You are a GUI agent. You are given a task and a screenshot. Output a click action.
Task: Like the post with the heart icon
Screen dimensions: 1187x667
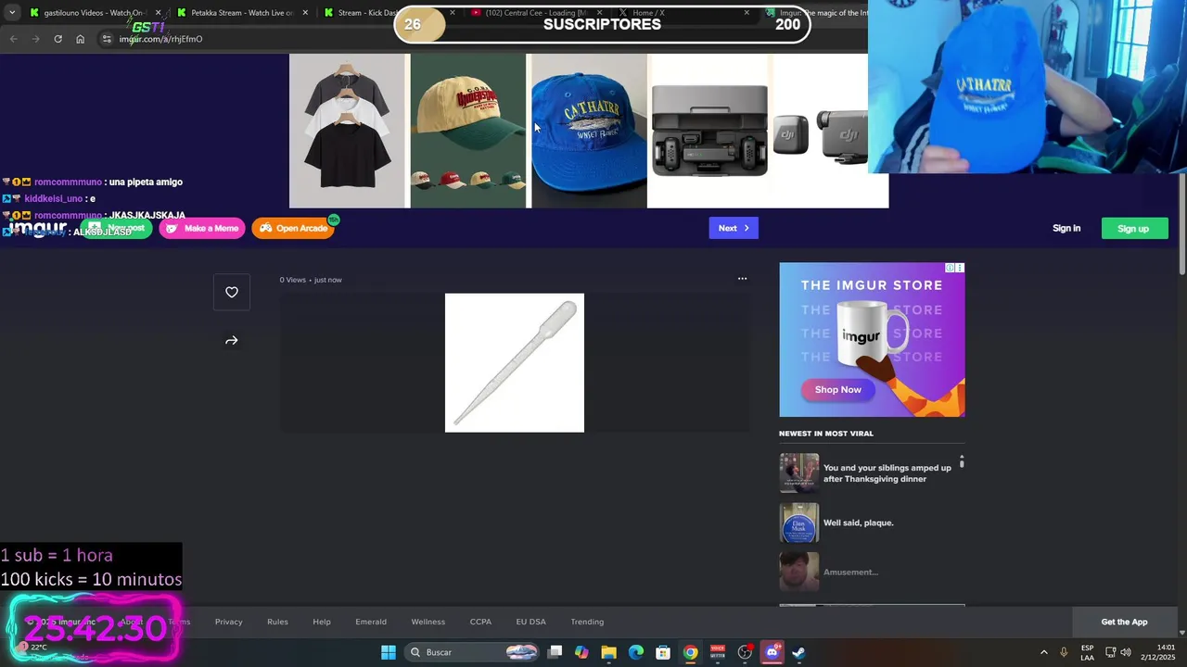pos(232,292)
